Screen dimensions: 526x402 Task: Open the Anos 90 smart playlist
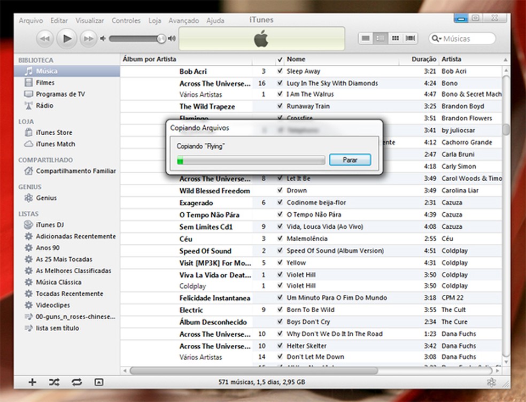click(67, 248)
